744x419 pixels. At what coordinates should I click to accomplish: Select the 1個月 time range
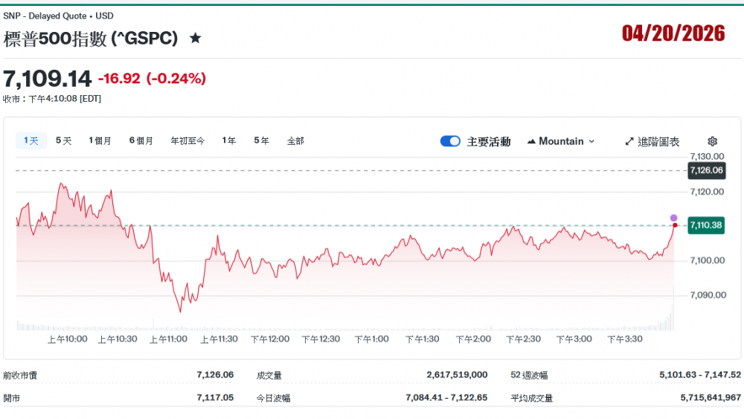click(x=100, y=140)
